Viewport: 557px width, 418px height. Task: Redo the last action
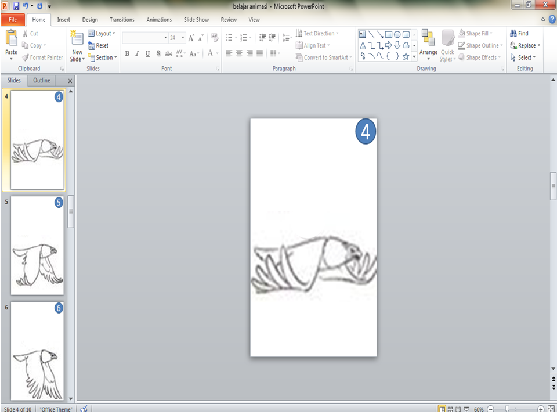click(40, 6)
